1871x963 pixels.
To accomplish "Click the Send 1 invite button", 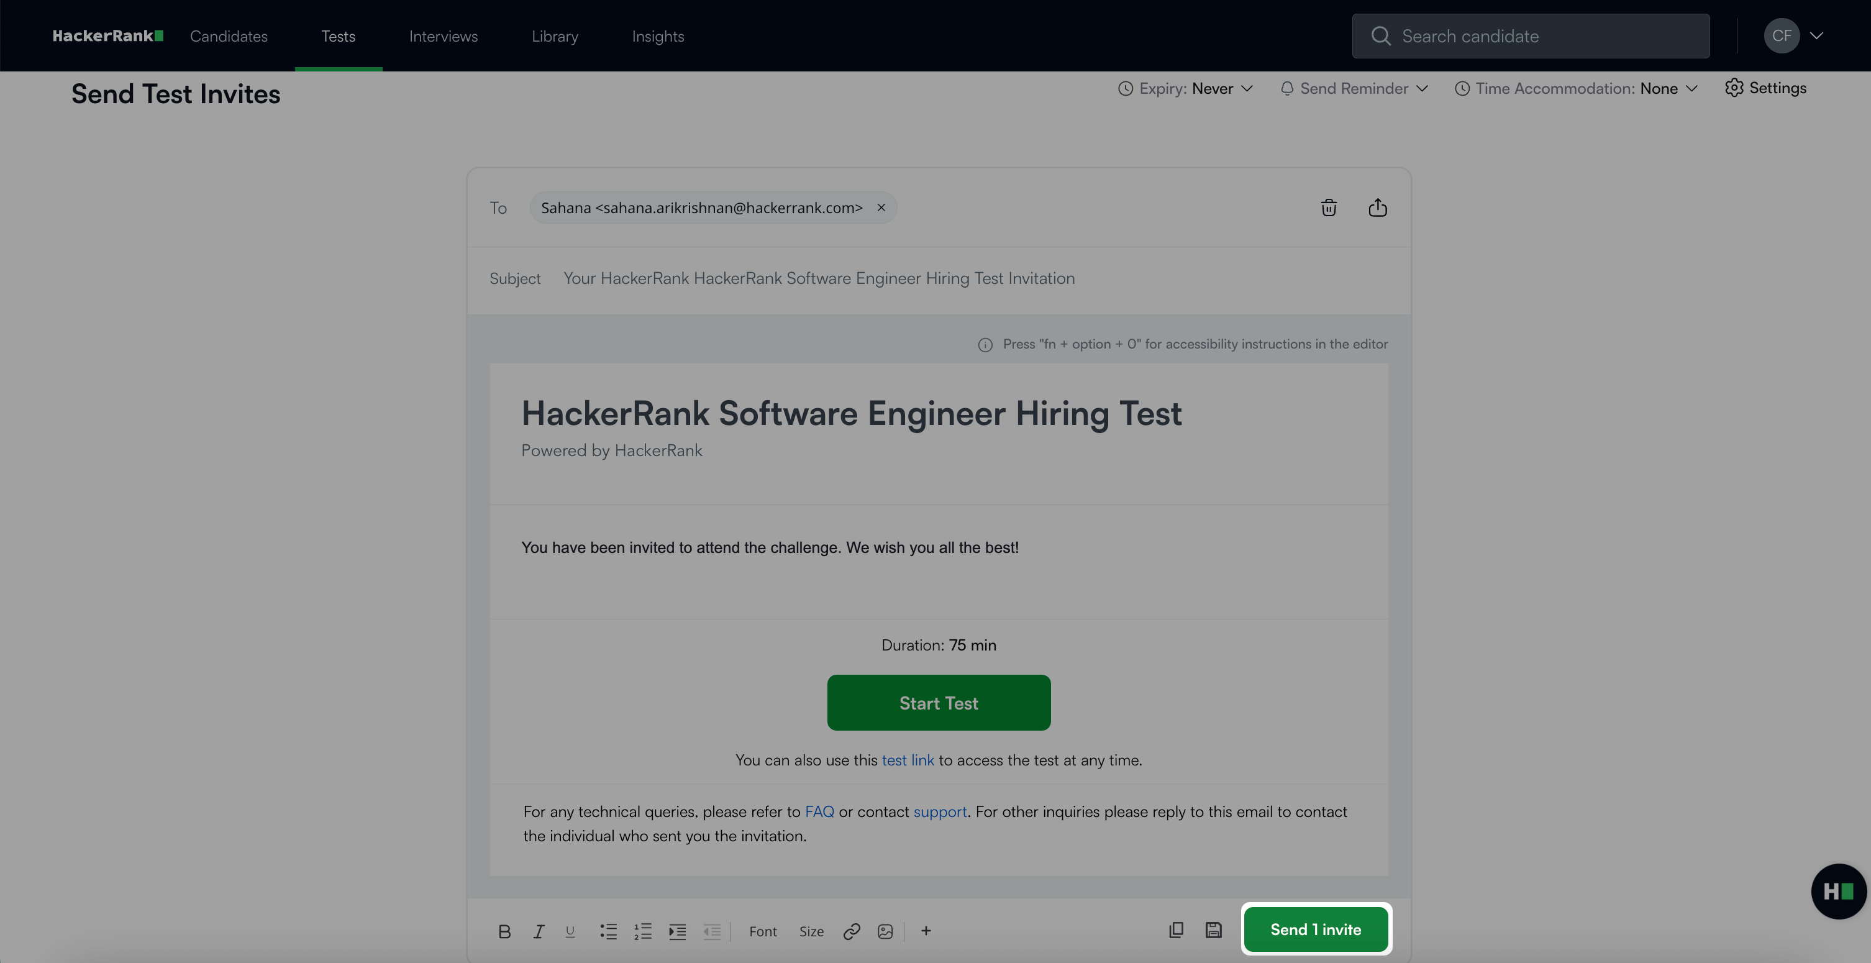I will [1316, 929].
